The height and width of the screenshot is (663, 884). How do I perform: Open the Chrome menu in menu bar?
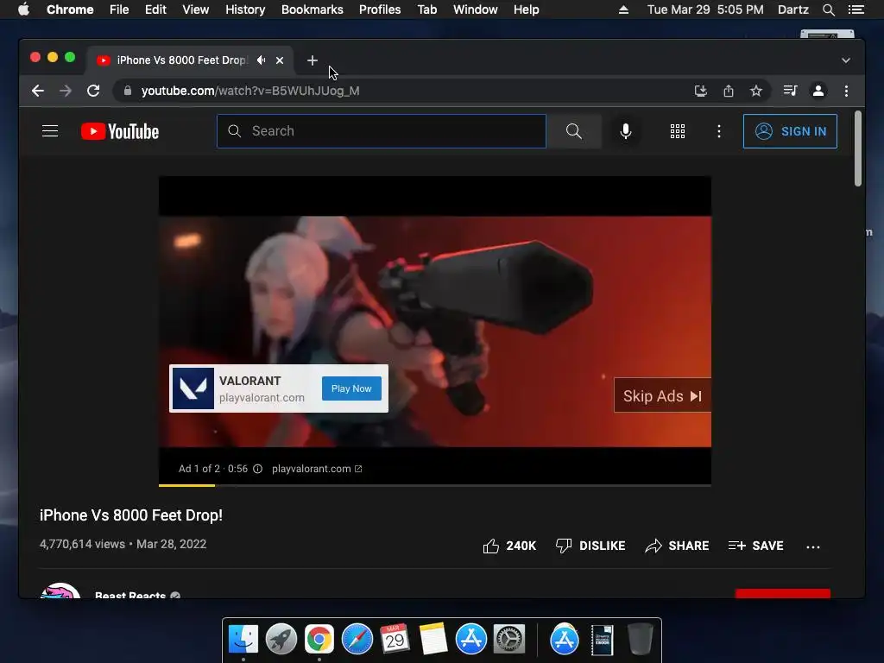[70, 9]
